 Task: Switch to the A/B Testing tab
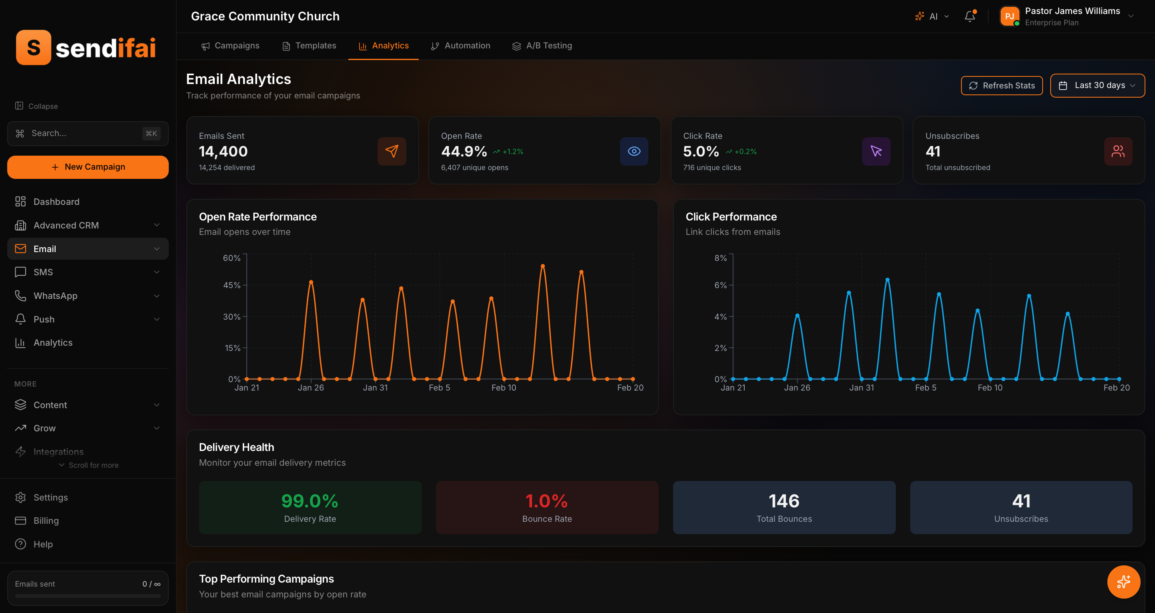point(542,46)
